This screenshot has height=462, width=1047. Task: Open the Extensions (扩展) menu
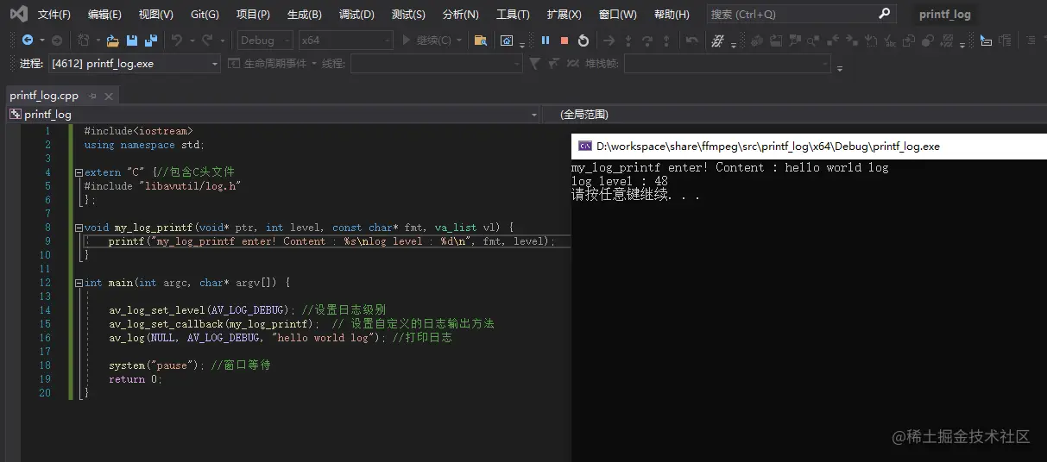(564, 14)
